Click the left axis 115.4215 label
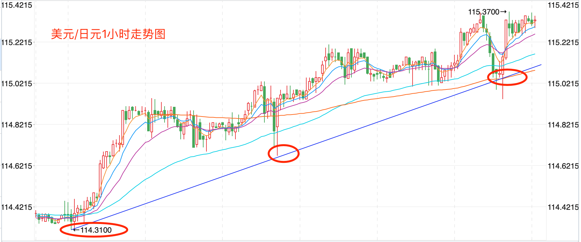The width and height of the screenshot is (581, 242). tap(17, 5)
